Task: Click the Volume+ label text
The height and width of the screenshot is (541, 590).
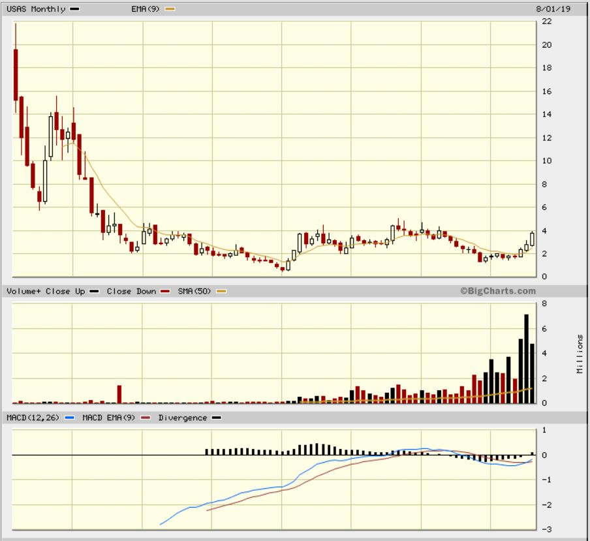Action: 23,292
